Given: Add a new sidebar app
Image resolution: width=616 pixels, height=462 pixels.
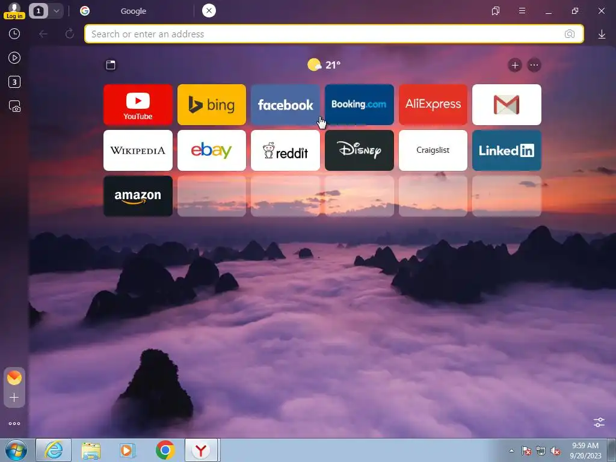Looking at the screenshot, I should [14, 398].
